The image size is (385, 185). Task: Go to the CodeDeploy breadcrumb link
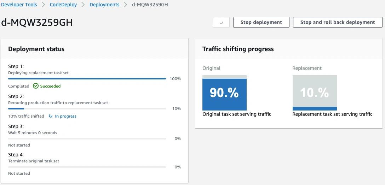[x=63, y=5]
